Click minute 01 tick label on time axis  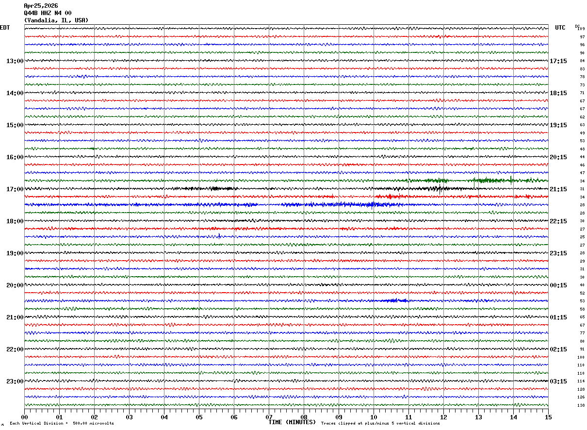coord(59,417)
